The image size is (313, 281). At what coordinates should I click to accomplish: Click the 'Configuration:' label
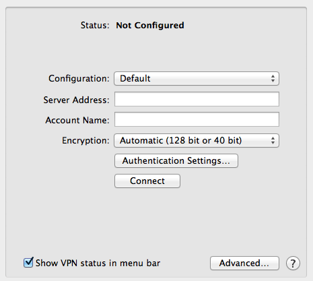pos(79,79)
